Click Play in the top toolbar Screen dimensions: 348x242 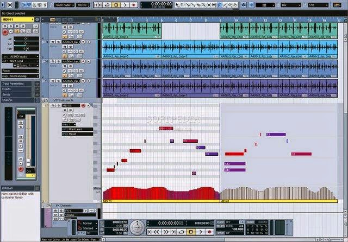pos(125,5)
